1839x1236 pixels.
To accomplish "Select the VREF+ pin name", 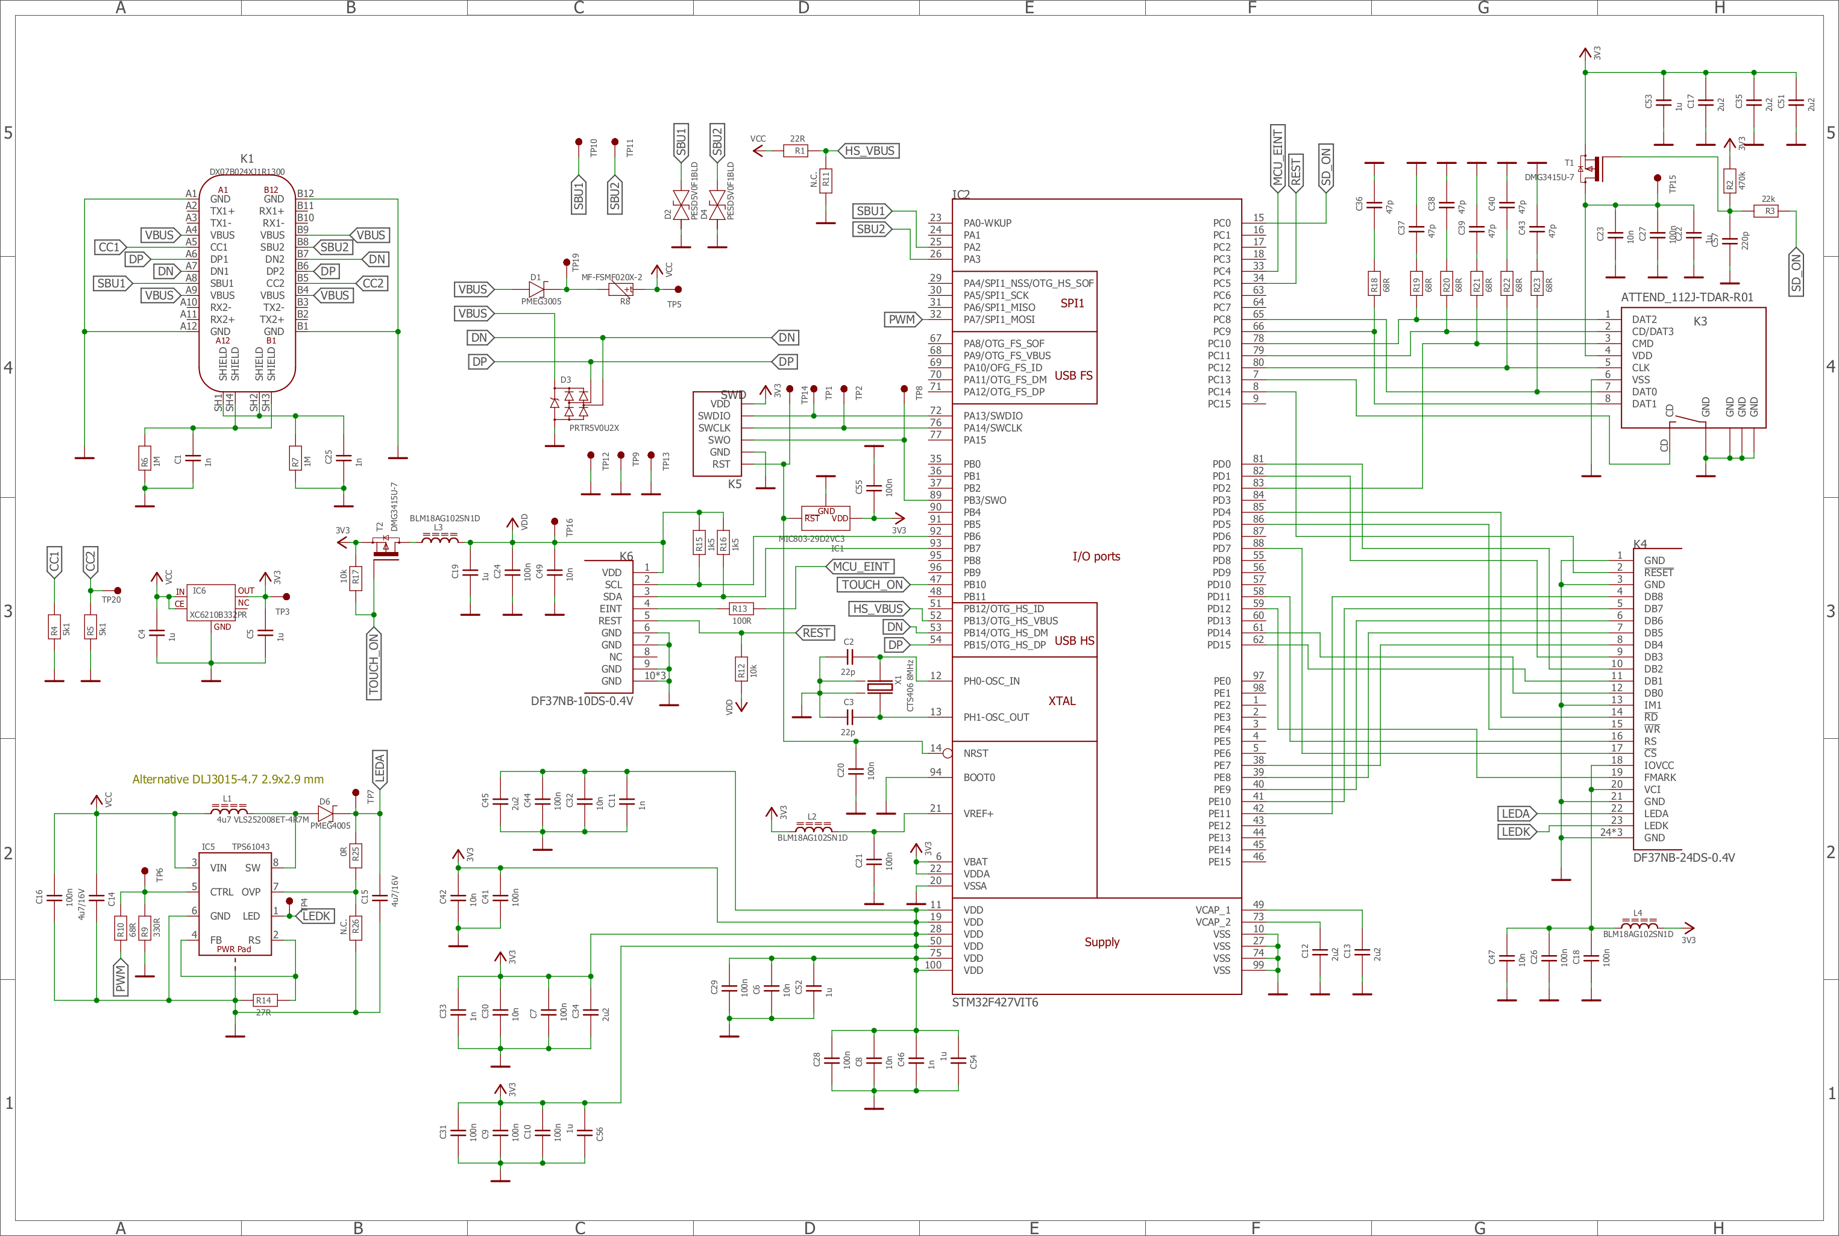I will coord(978,814).
